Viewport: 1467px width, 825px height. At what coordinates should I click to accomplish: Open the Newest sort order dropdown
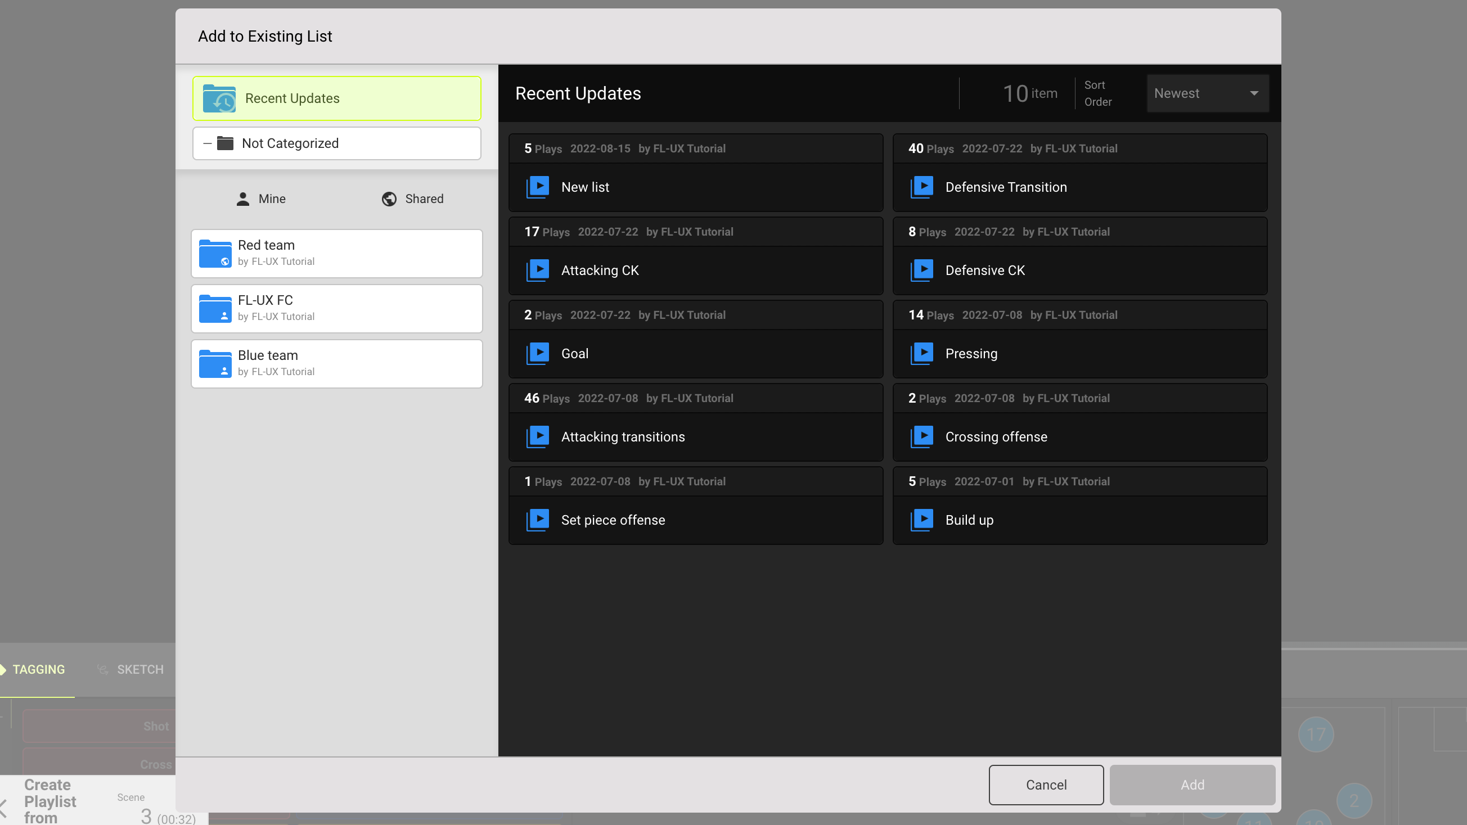tap(1207, 93)
